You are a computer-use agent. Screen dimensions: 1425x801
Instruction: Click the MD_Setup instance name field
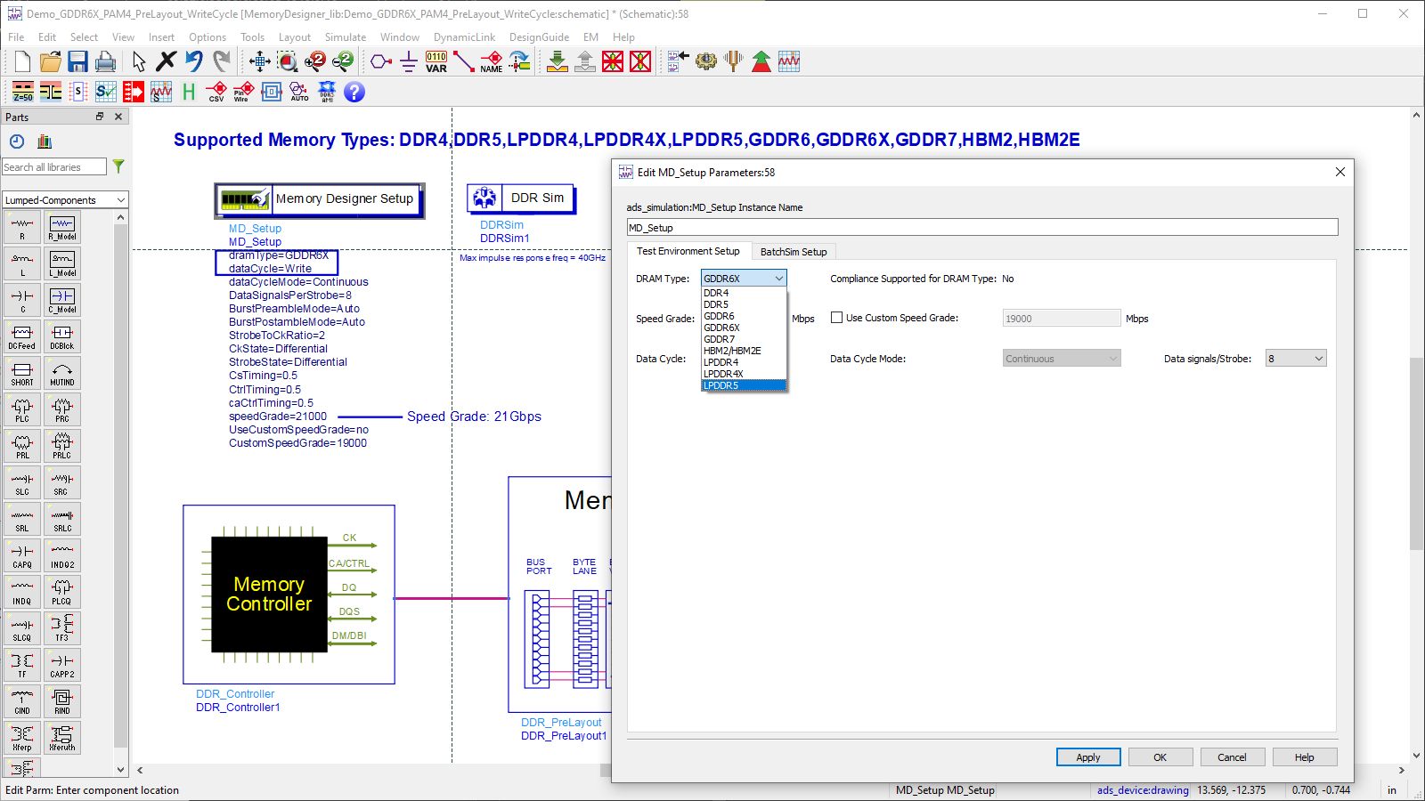pyautogui.click(x=980, y=227)
